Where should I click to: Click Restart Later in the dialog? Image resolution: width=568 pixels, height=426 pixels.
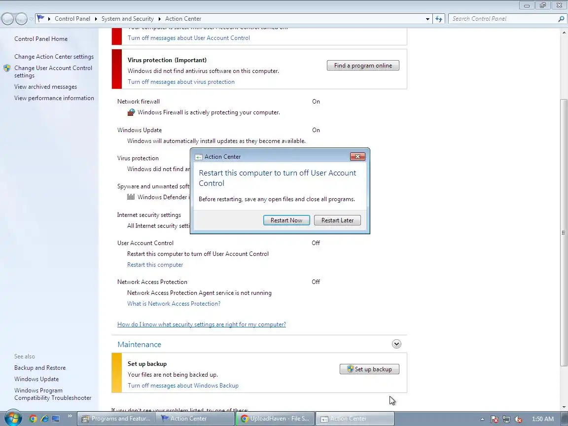pos(337,220)
